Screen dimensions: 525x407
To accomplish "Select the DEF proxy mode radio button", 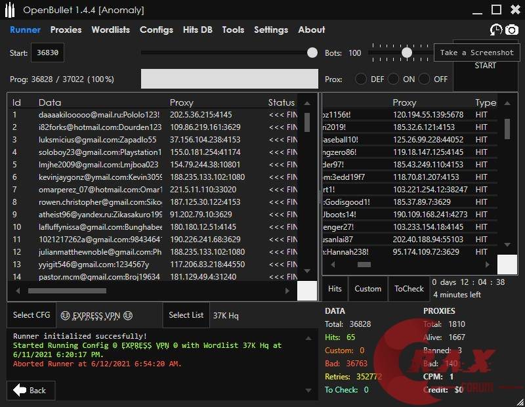I will point(361,79).
